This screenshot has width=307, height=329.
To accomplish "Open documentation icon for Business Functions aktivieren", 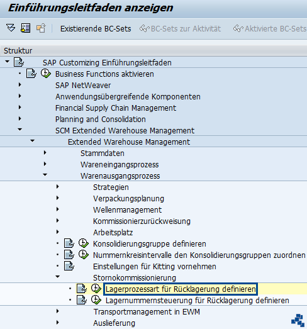I will 31,74.
